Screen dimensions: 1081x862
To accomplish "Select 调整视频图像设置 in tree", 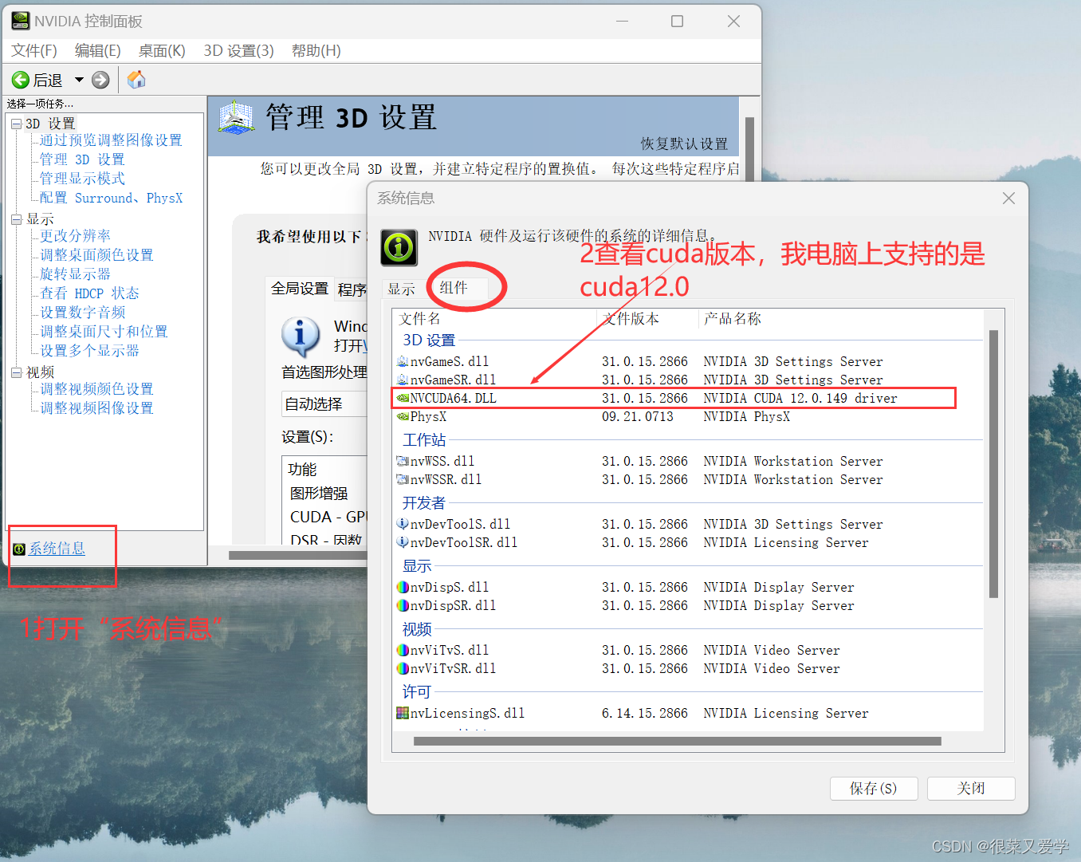I will tap(96, 408).
